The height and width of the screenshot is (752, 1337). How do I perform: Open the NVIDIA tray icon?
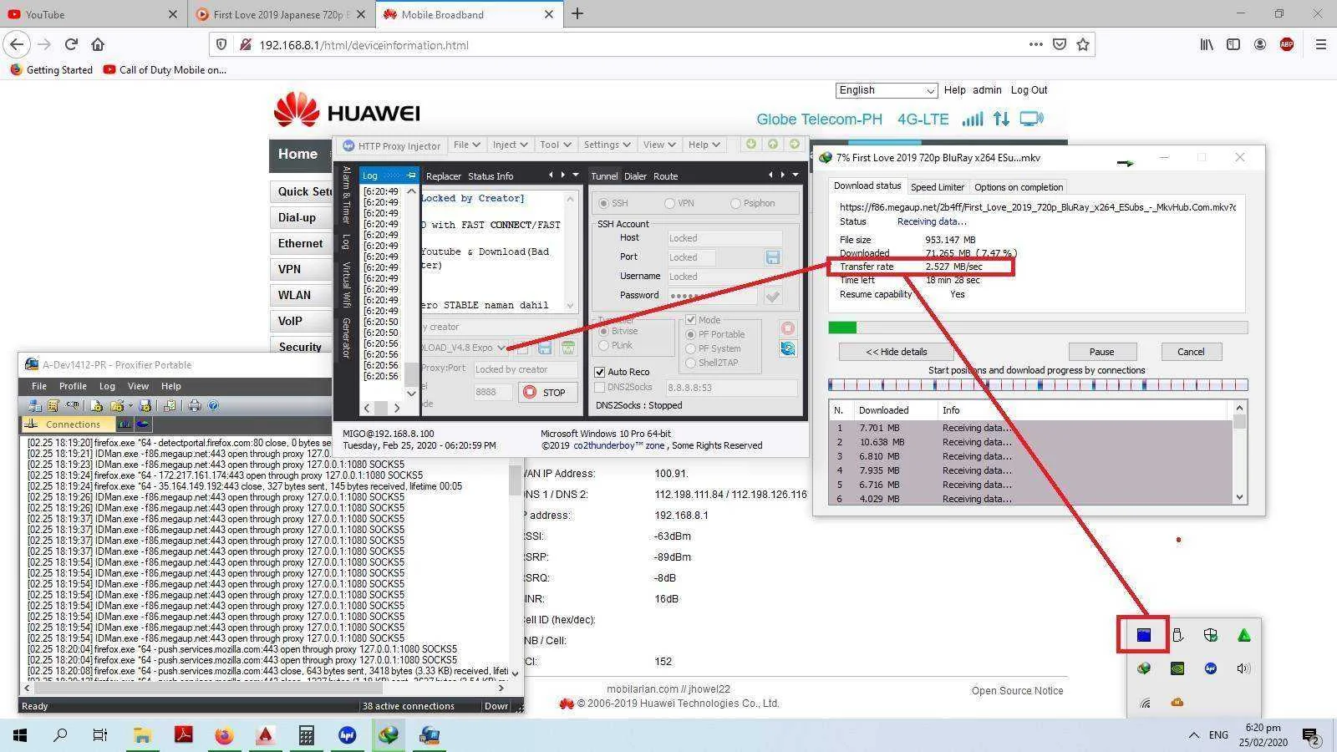[x=1177, y=668]
